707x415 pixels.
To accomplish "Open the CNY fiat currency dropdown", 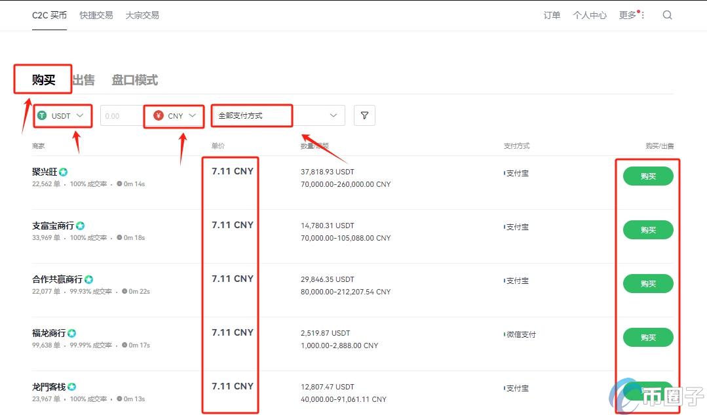I will [193, 115].
